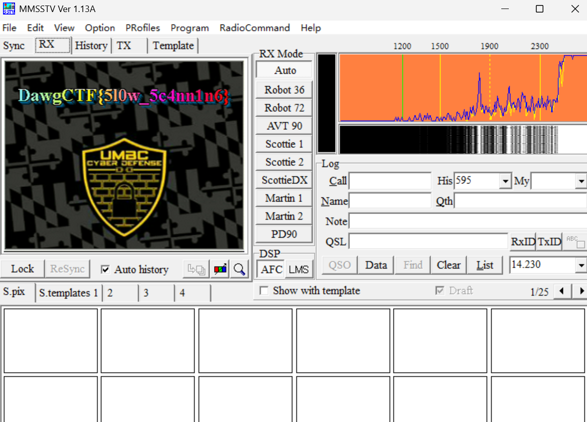Toggle the LMS DSP button
This screenshot has height=422, width=587.
coord(298,269)
